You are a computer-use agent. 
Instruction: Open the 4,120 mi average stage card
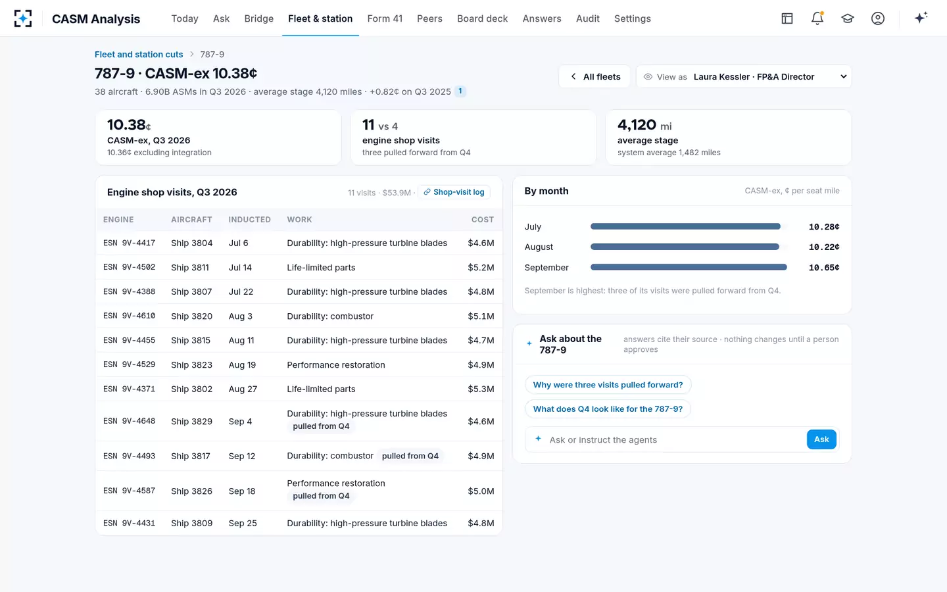click(729, 137)
